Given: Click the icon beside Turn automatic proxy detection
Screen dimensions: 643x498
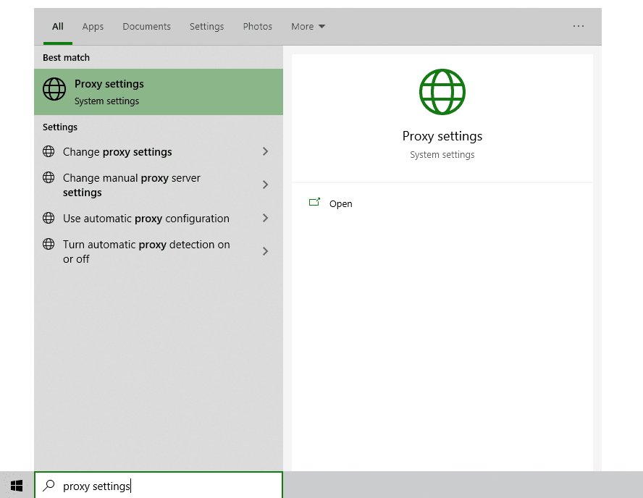Looking at the screenshot, I should pyautogui.click(x=49, y=244).
